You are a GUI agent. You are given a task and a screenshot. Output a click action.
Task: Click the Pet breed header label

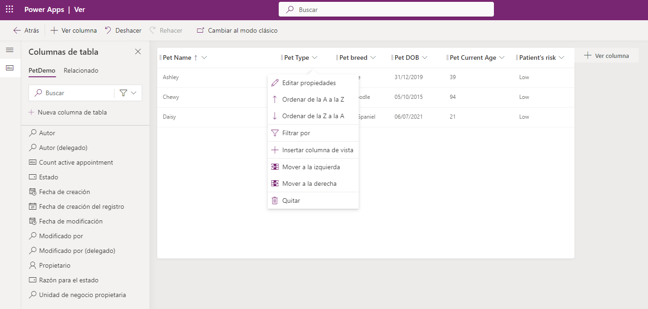[353, 57]
